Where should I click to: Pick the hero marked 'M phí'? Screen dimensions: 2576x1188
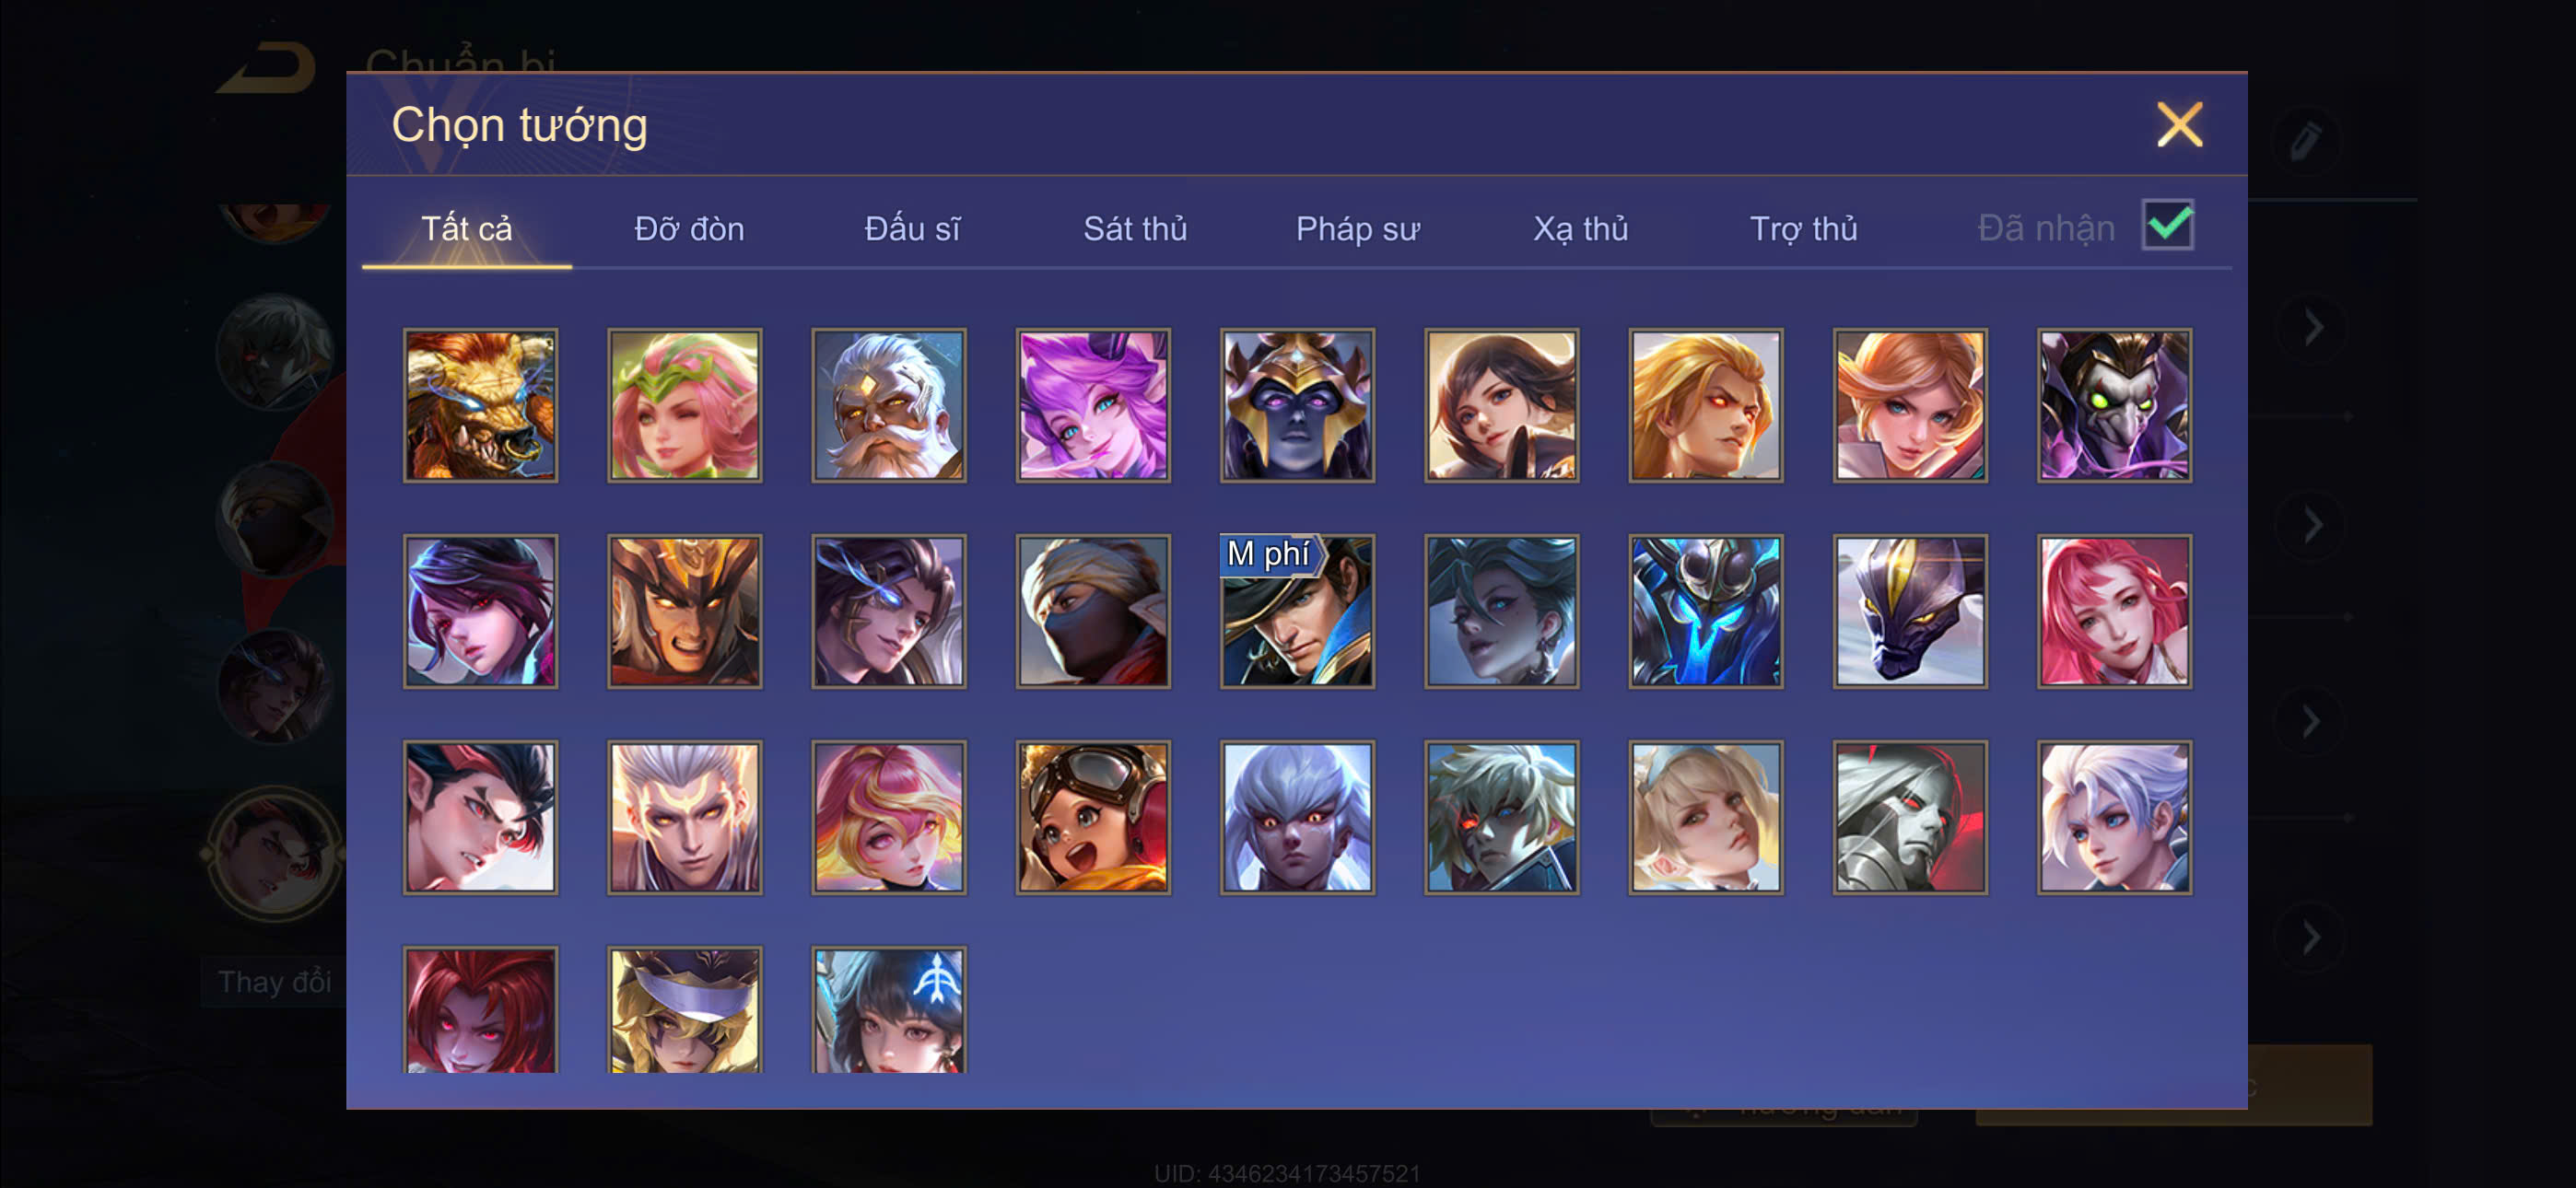[x=1297, y=611]
